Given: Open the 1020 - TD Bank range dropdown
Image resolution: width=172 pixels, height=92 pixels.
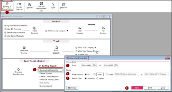Looking at the screenshot, I should (127, 74).
